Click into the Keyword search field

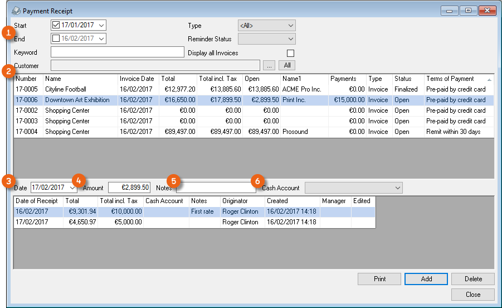117,52
